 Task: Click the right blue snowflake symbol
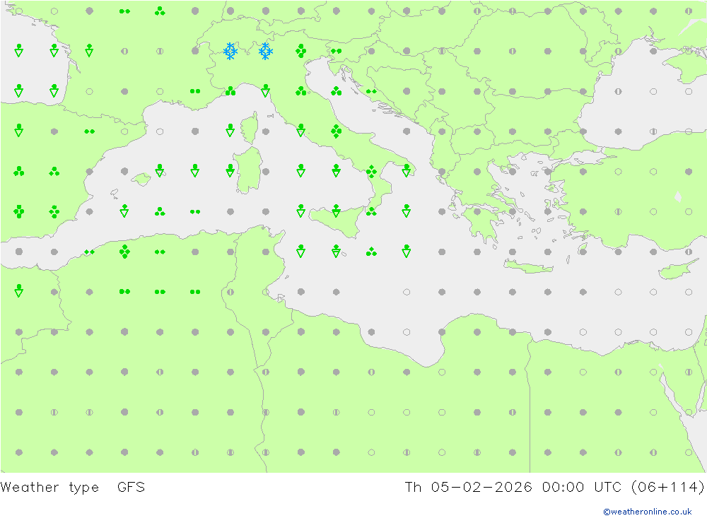(x=266, y=52)
